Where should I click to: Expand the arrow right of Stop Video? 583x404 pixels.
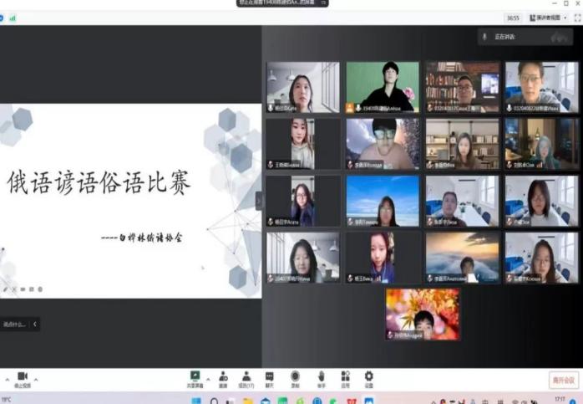pos(36,379)
